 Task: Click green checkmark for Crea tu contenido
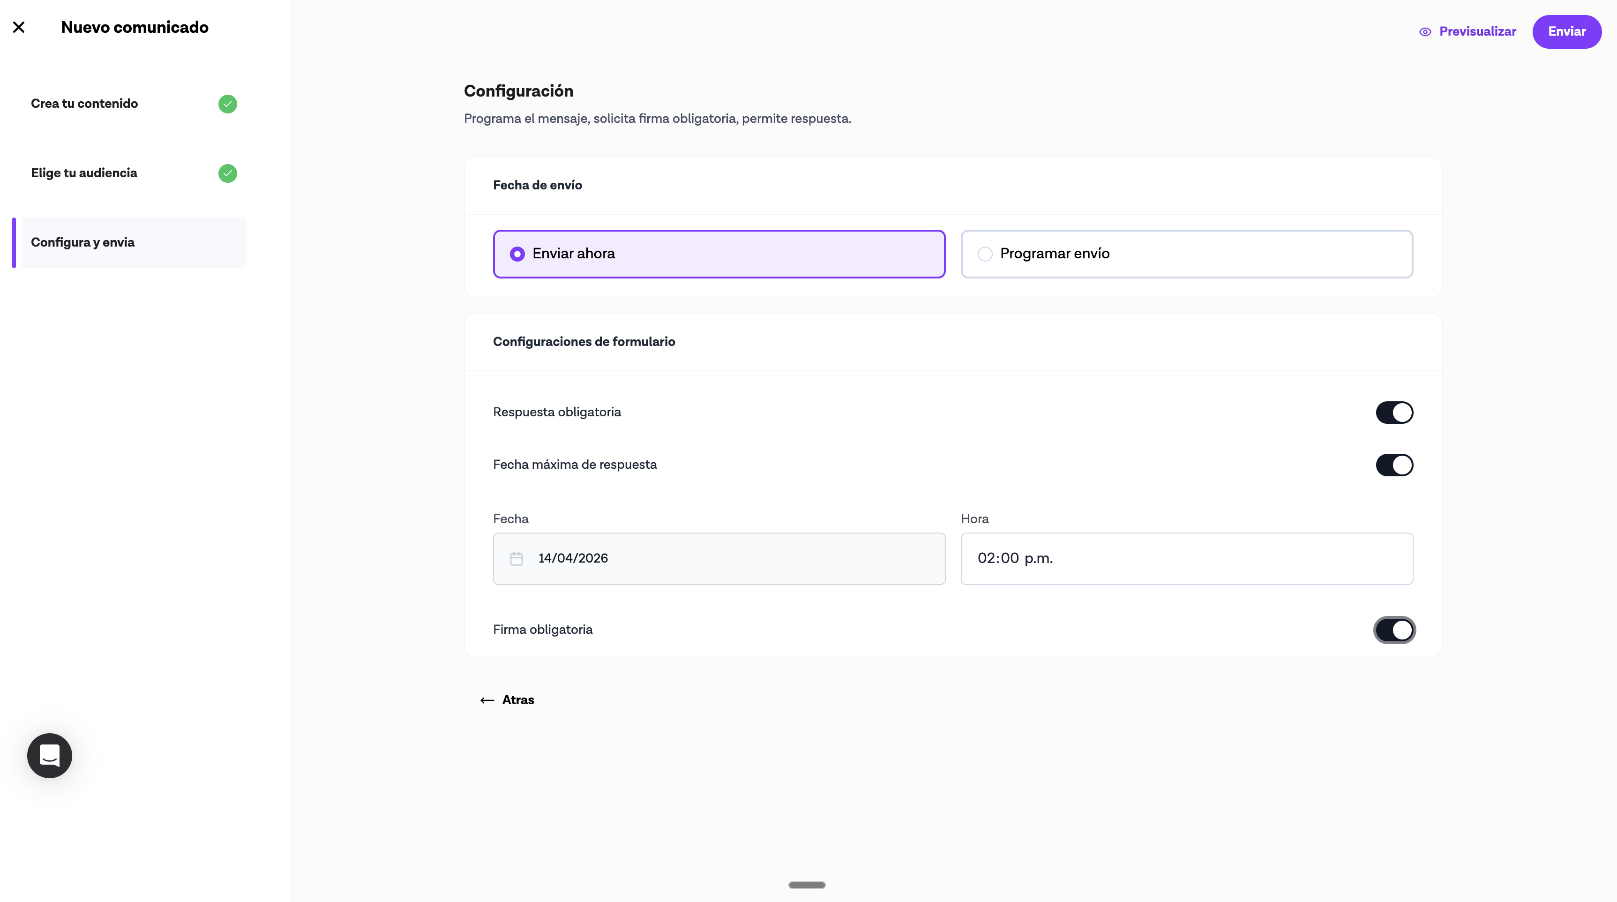point(227,104)
